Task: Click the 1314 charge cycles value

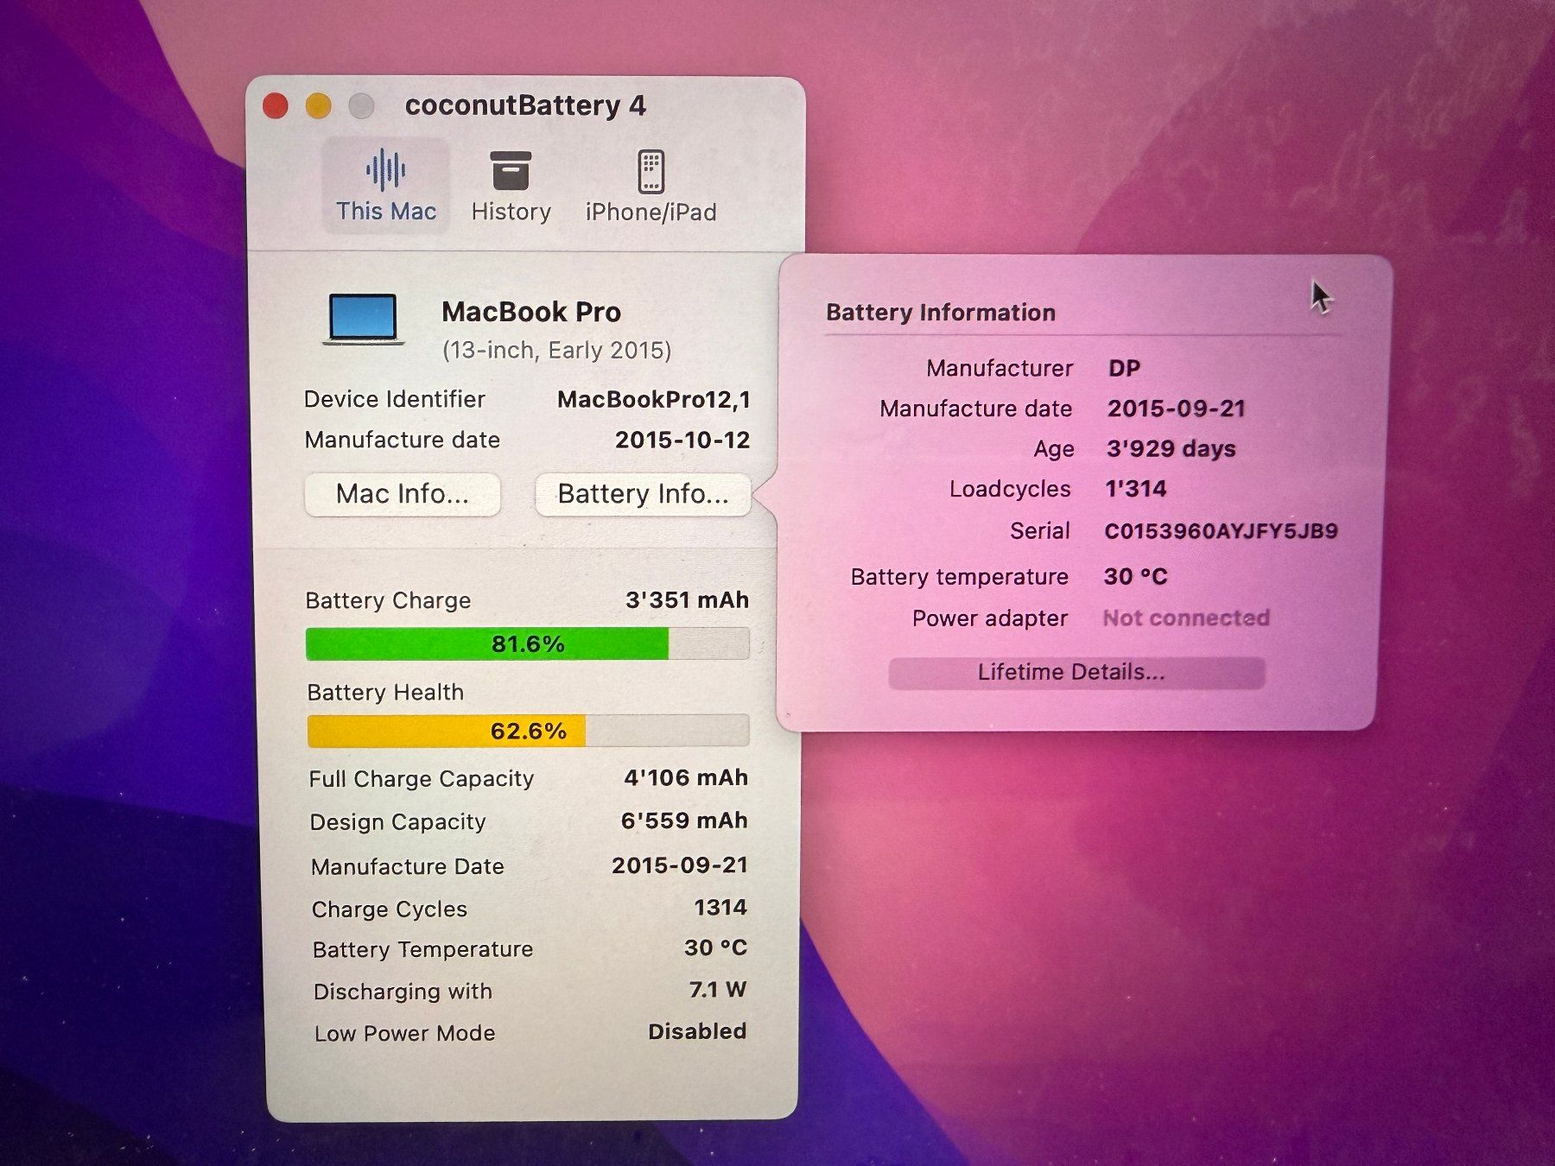Action: tap(720, 907)
